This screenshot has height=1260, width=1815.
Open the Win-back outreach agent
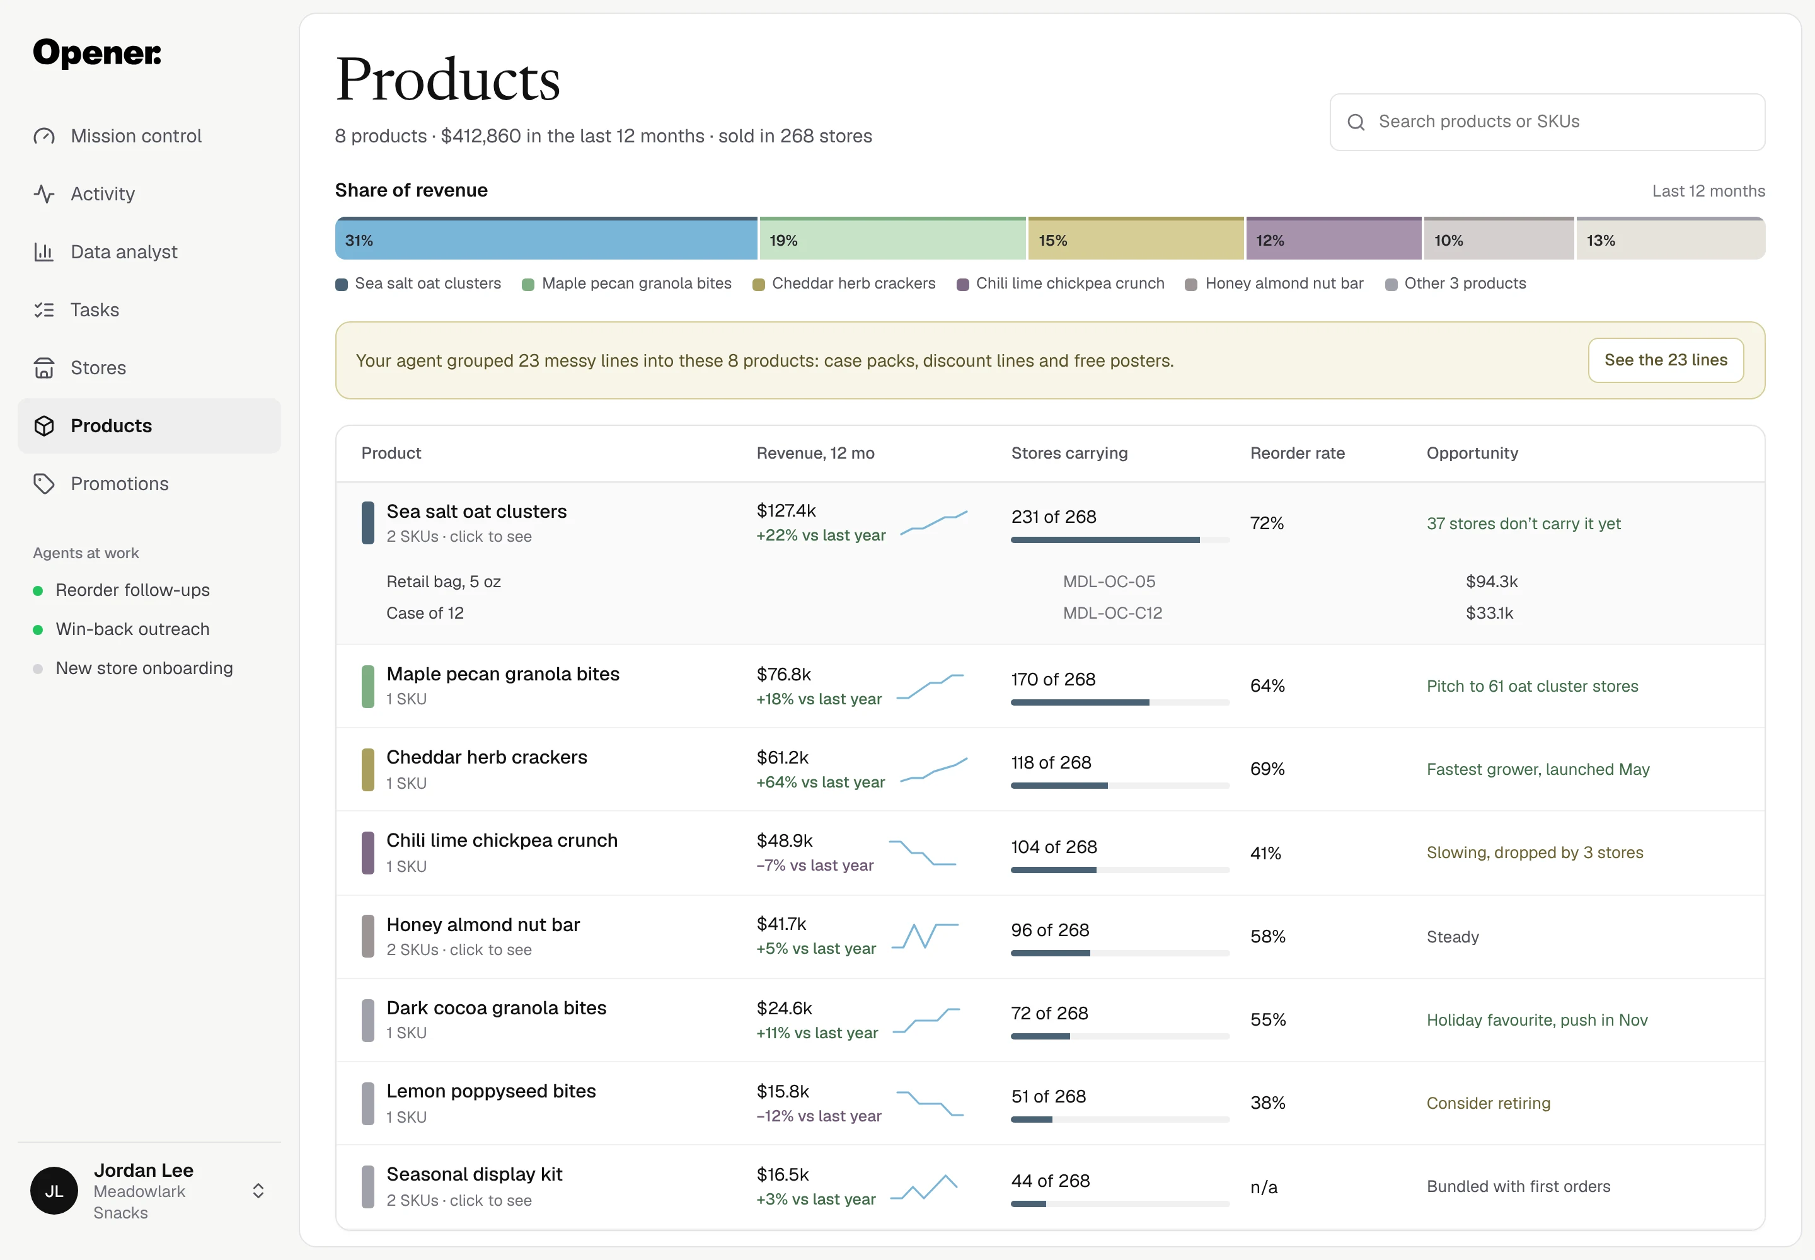(132, 629)
